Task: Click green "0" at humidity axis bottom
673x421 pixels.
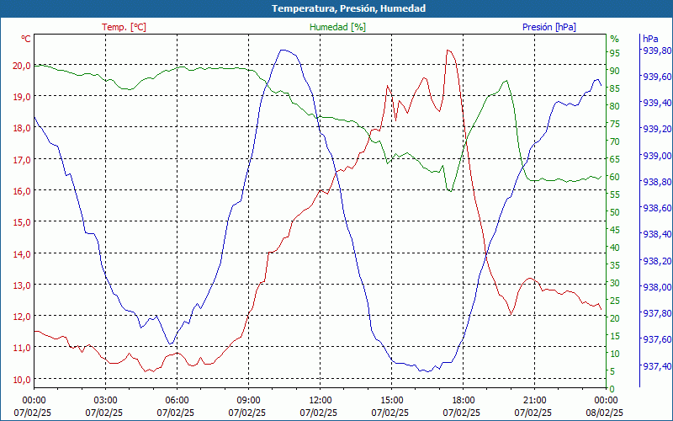Action: pyautogui.click(x=612, y=389)
